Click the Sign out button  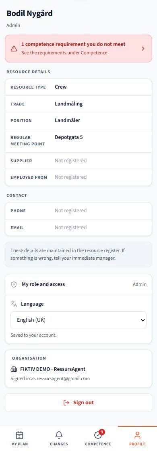(78, 403)
